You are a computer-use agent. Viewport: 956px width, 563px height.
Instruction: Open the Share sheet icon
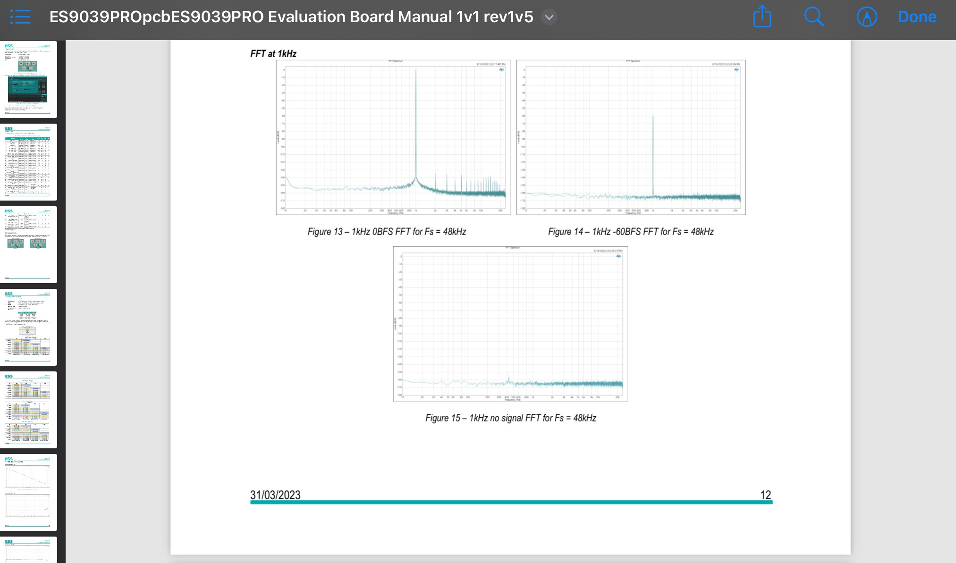click(x=762, y=17)
